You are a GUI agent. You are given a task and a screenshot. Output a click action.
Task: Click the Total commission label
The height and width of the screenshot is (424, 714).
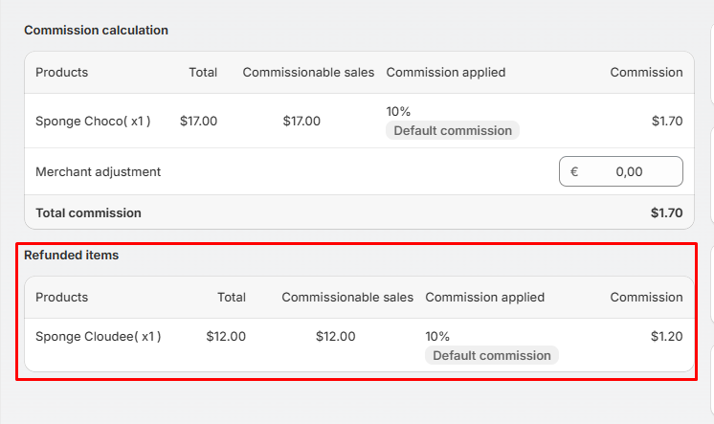tap(88, 212)
